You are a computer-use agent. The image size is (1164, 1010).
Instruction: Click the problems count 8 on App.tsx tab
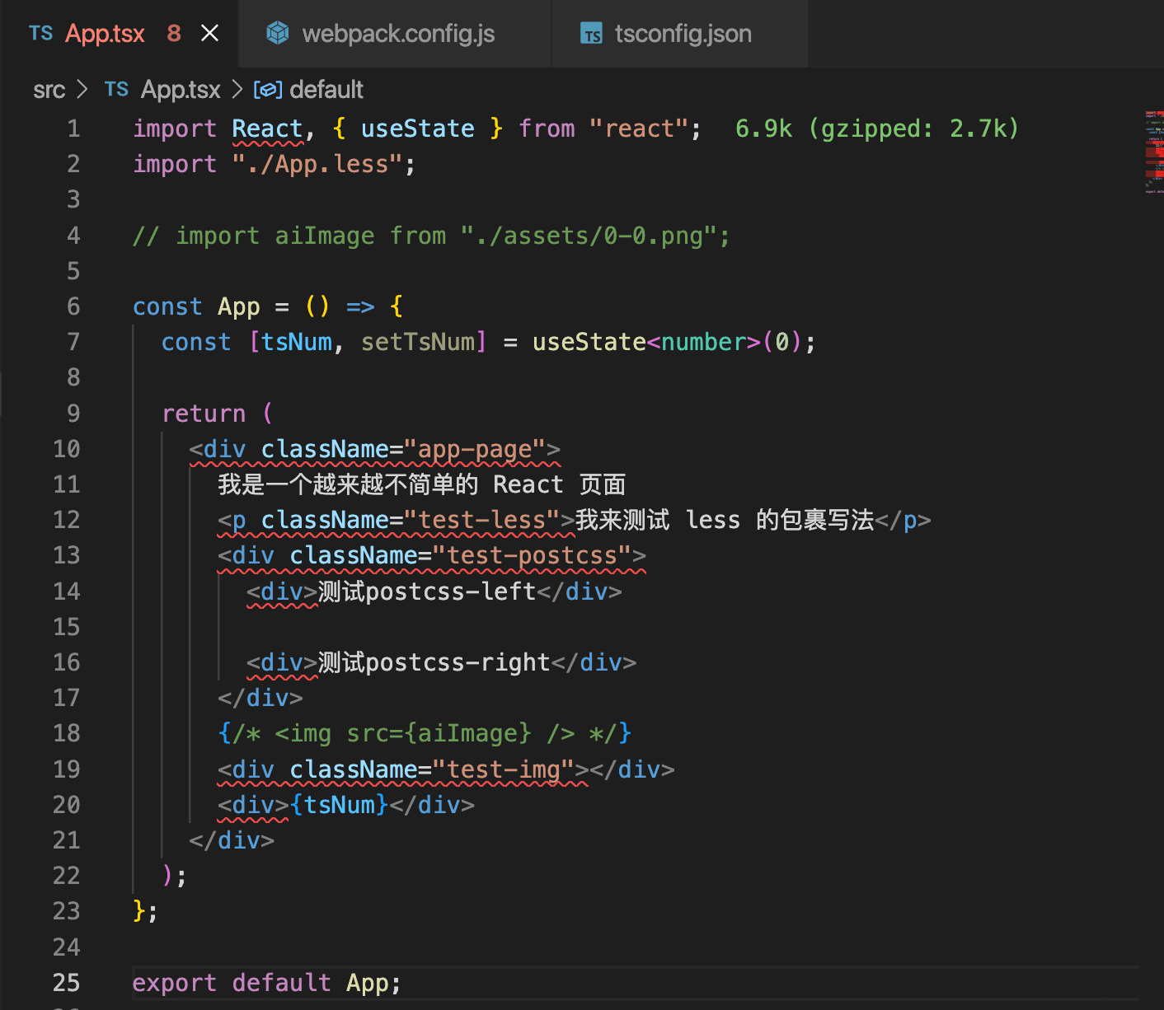174,34
